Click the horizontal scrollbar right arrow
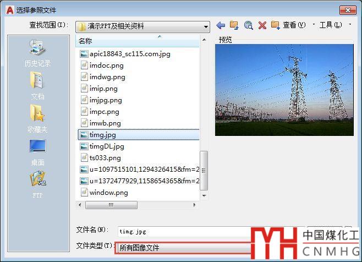 click(x=194, y=205)
